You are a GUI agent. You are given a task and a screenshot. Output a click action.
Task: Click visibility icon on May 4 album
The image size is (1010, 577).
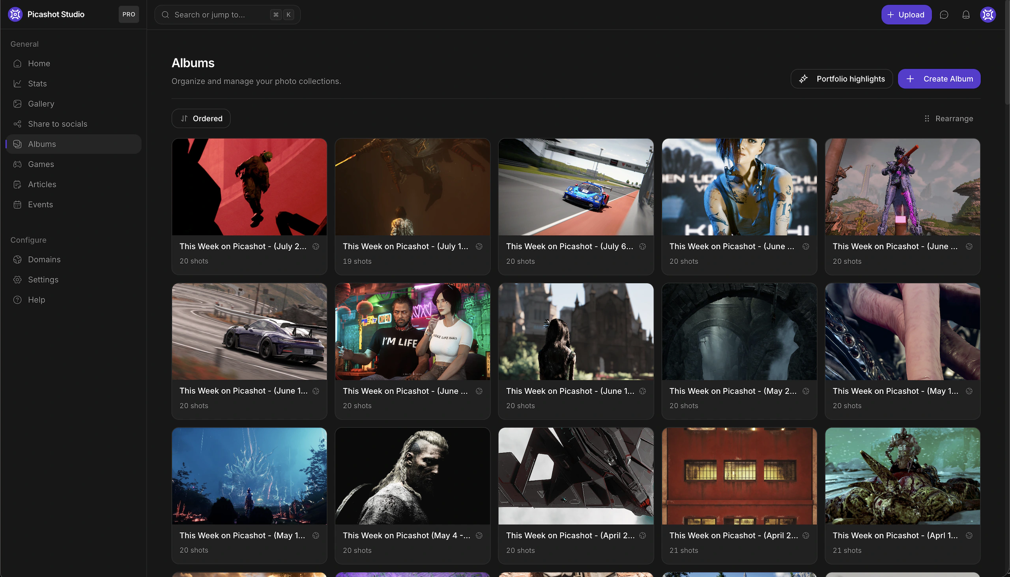pos(479,536)
